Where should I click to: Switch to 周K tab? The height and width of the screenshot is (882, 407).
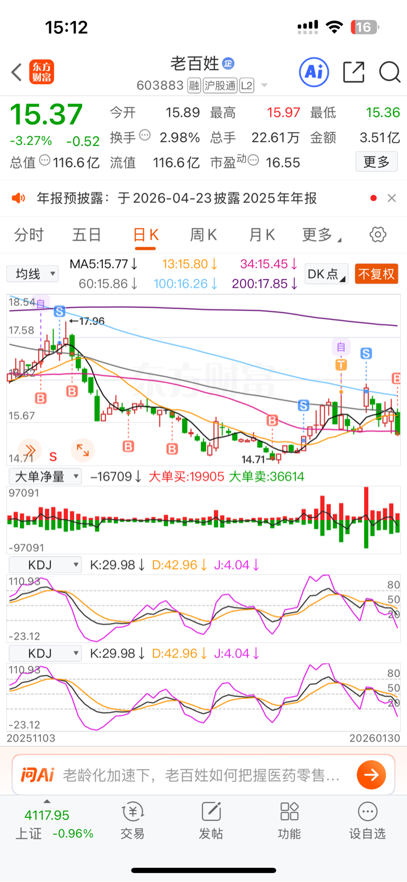coord(203,234)
